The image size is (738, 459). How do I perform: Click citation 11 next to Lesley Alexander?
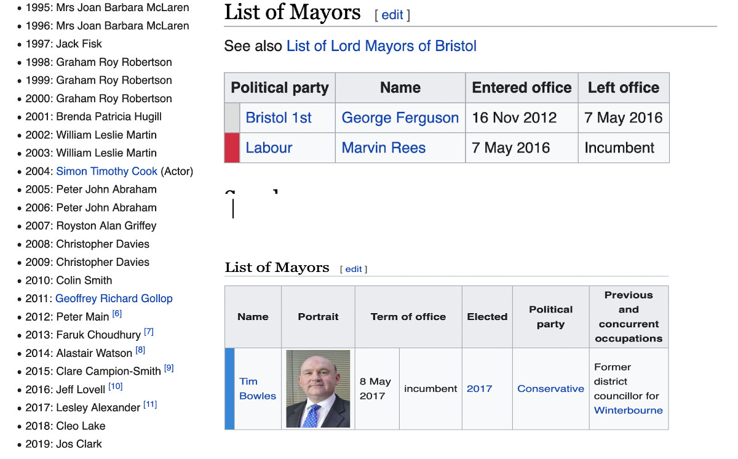pyautogui.click(x=150, y=404)
